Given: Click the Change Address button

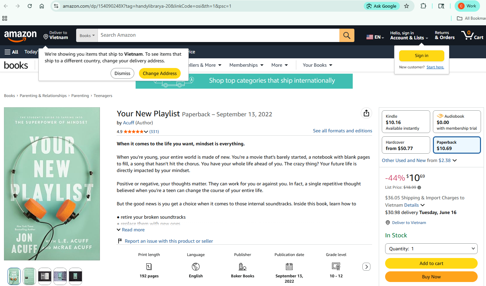Looking at the screenshot, I should click(x=160, y=73).
